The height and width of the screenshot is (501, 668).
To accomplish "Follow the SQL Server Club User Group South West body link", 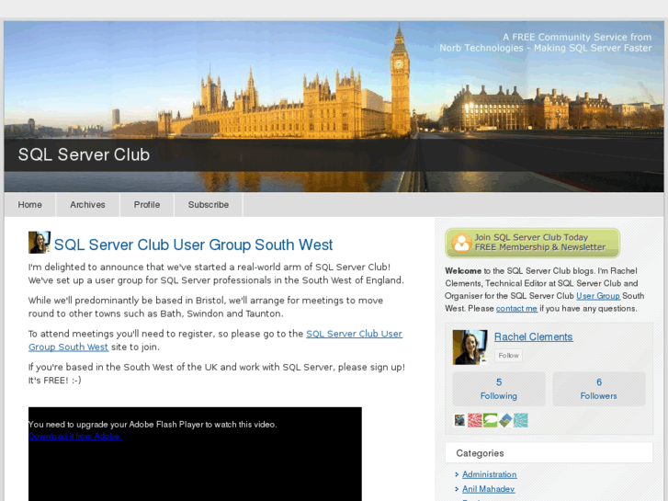I will [x=354, y=334].
